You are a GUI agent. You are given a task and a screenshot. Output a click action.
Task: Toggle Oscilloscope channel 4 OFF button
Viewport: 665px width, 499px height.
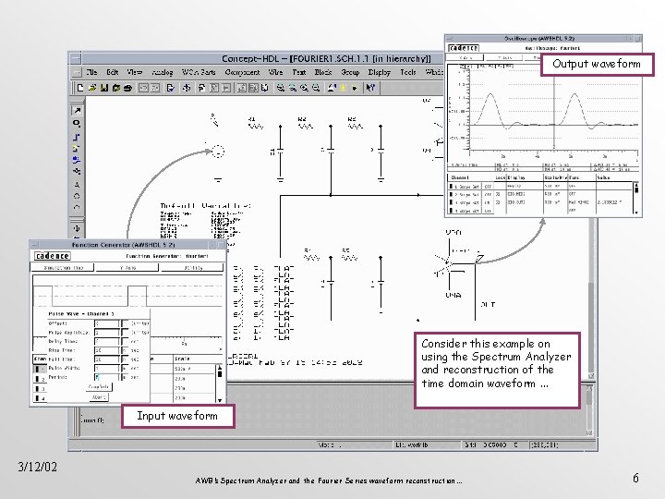[488, 211]
